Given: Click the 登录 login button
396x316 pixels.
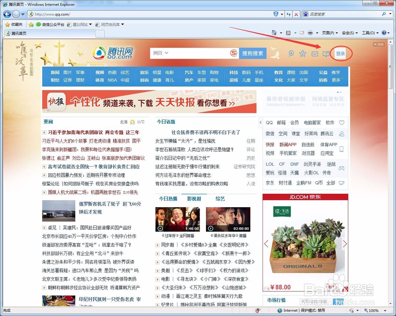Looking at the screenshot, I should click(x=340, y=53).
